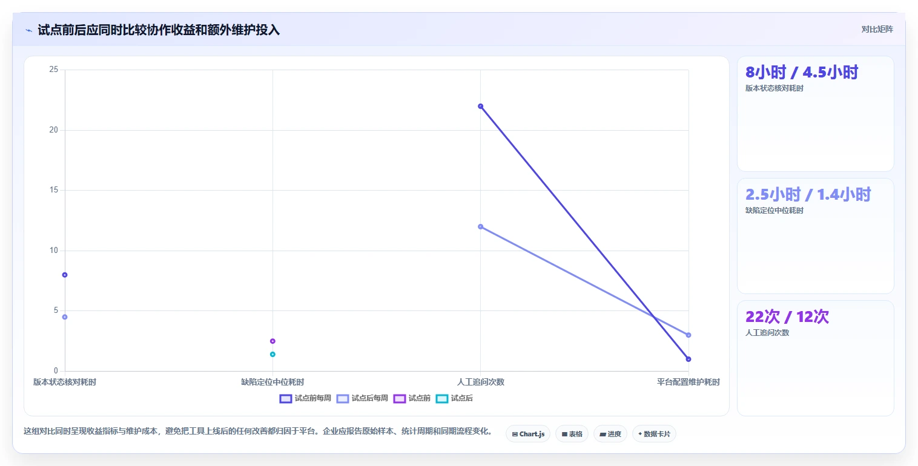Click the 平台配置维护耗时 x-axis label

pos(688,382)
